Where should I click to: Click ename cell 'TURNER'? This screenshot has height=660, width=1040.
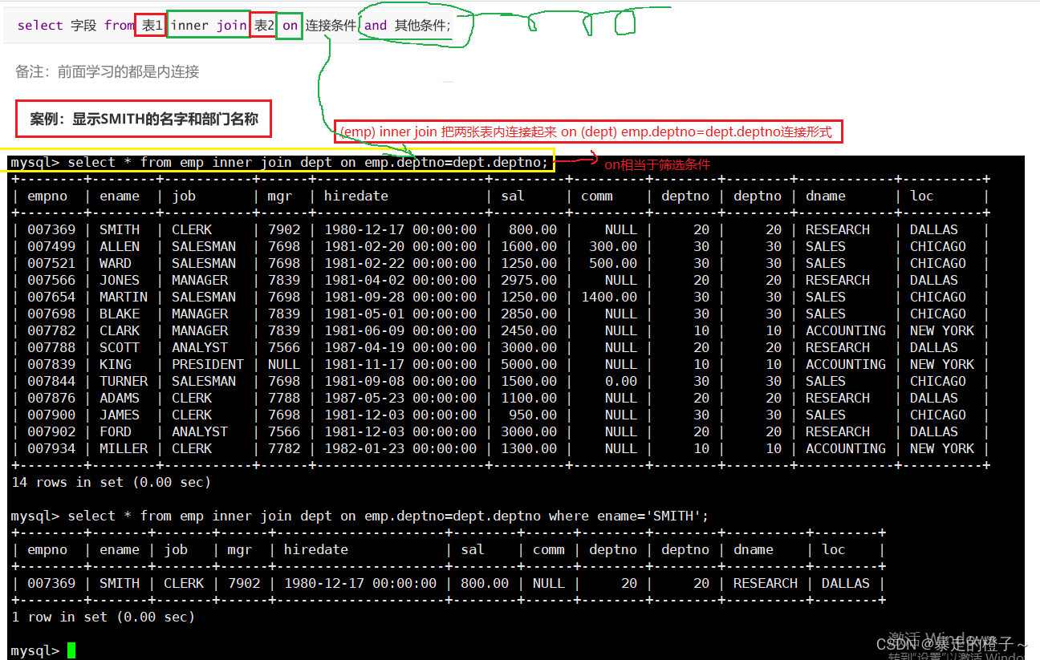(x=124, y=381)
